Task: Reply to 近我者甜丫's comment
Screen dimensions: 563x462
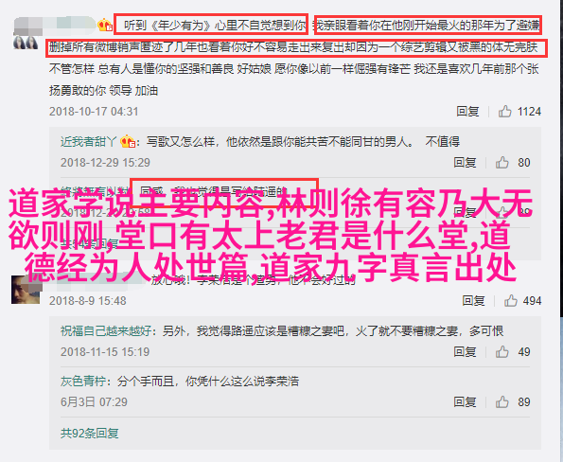Action: [465, 163]
